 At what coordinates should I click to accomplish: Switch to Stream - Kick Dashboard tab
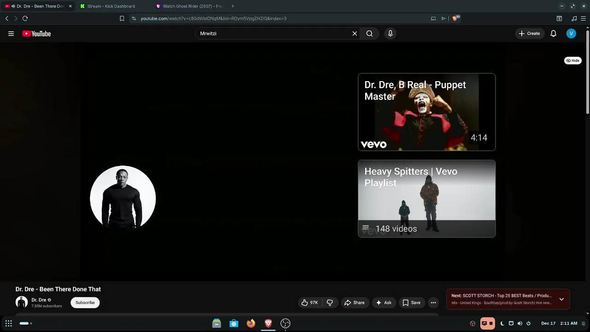(111, 6)
